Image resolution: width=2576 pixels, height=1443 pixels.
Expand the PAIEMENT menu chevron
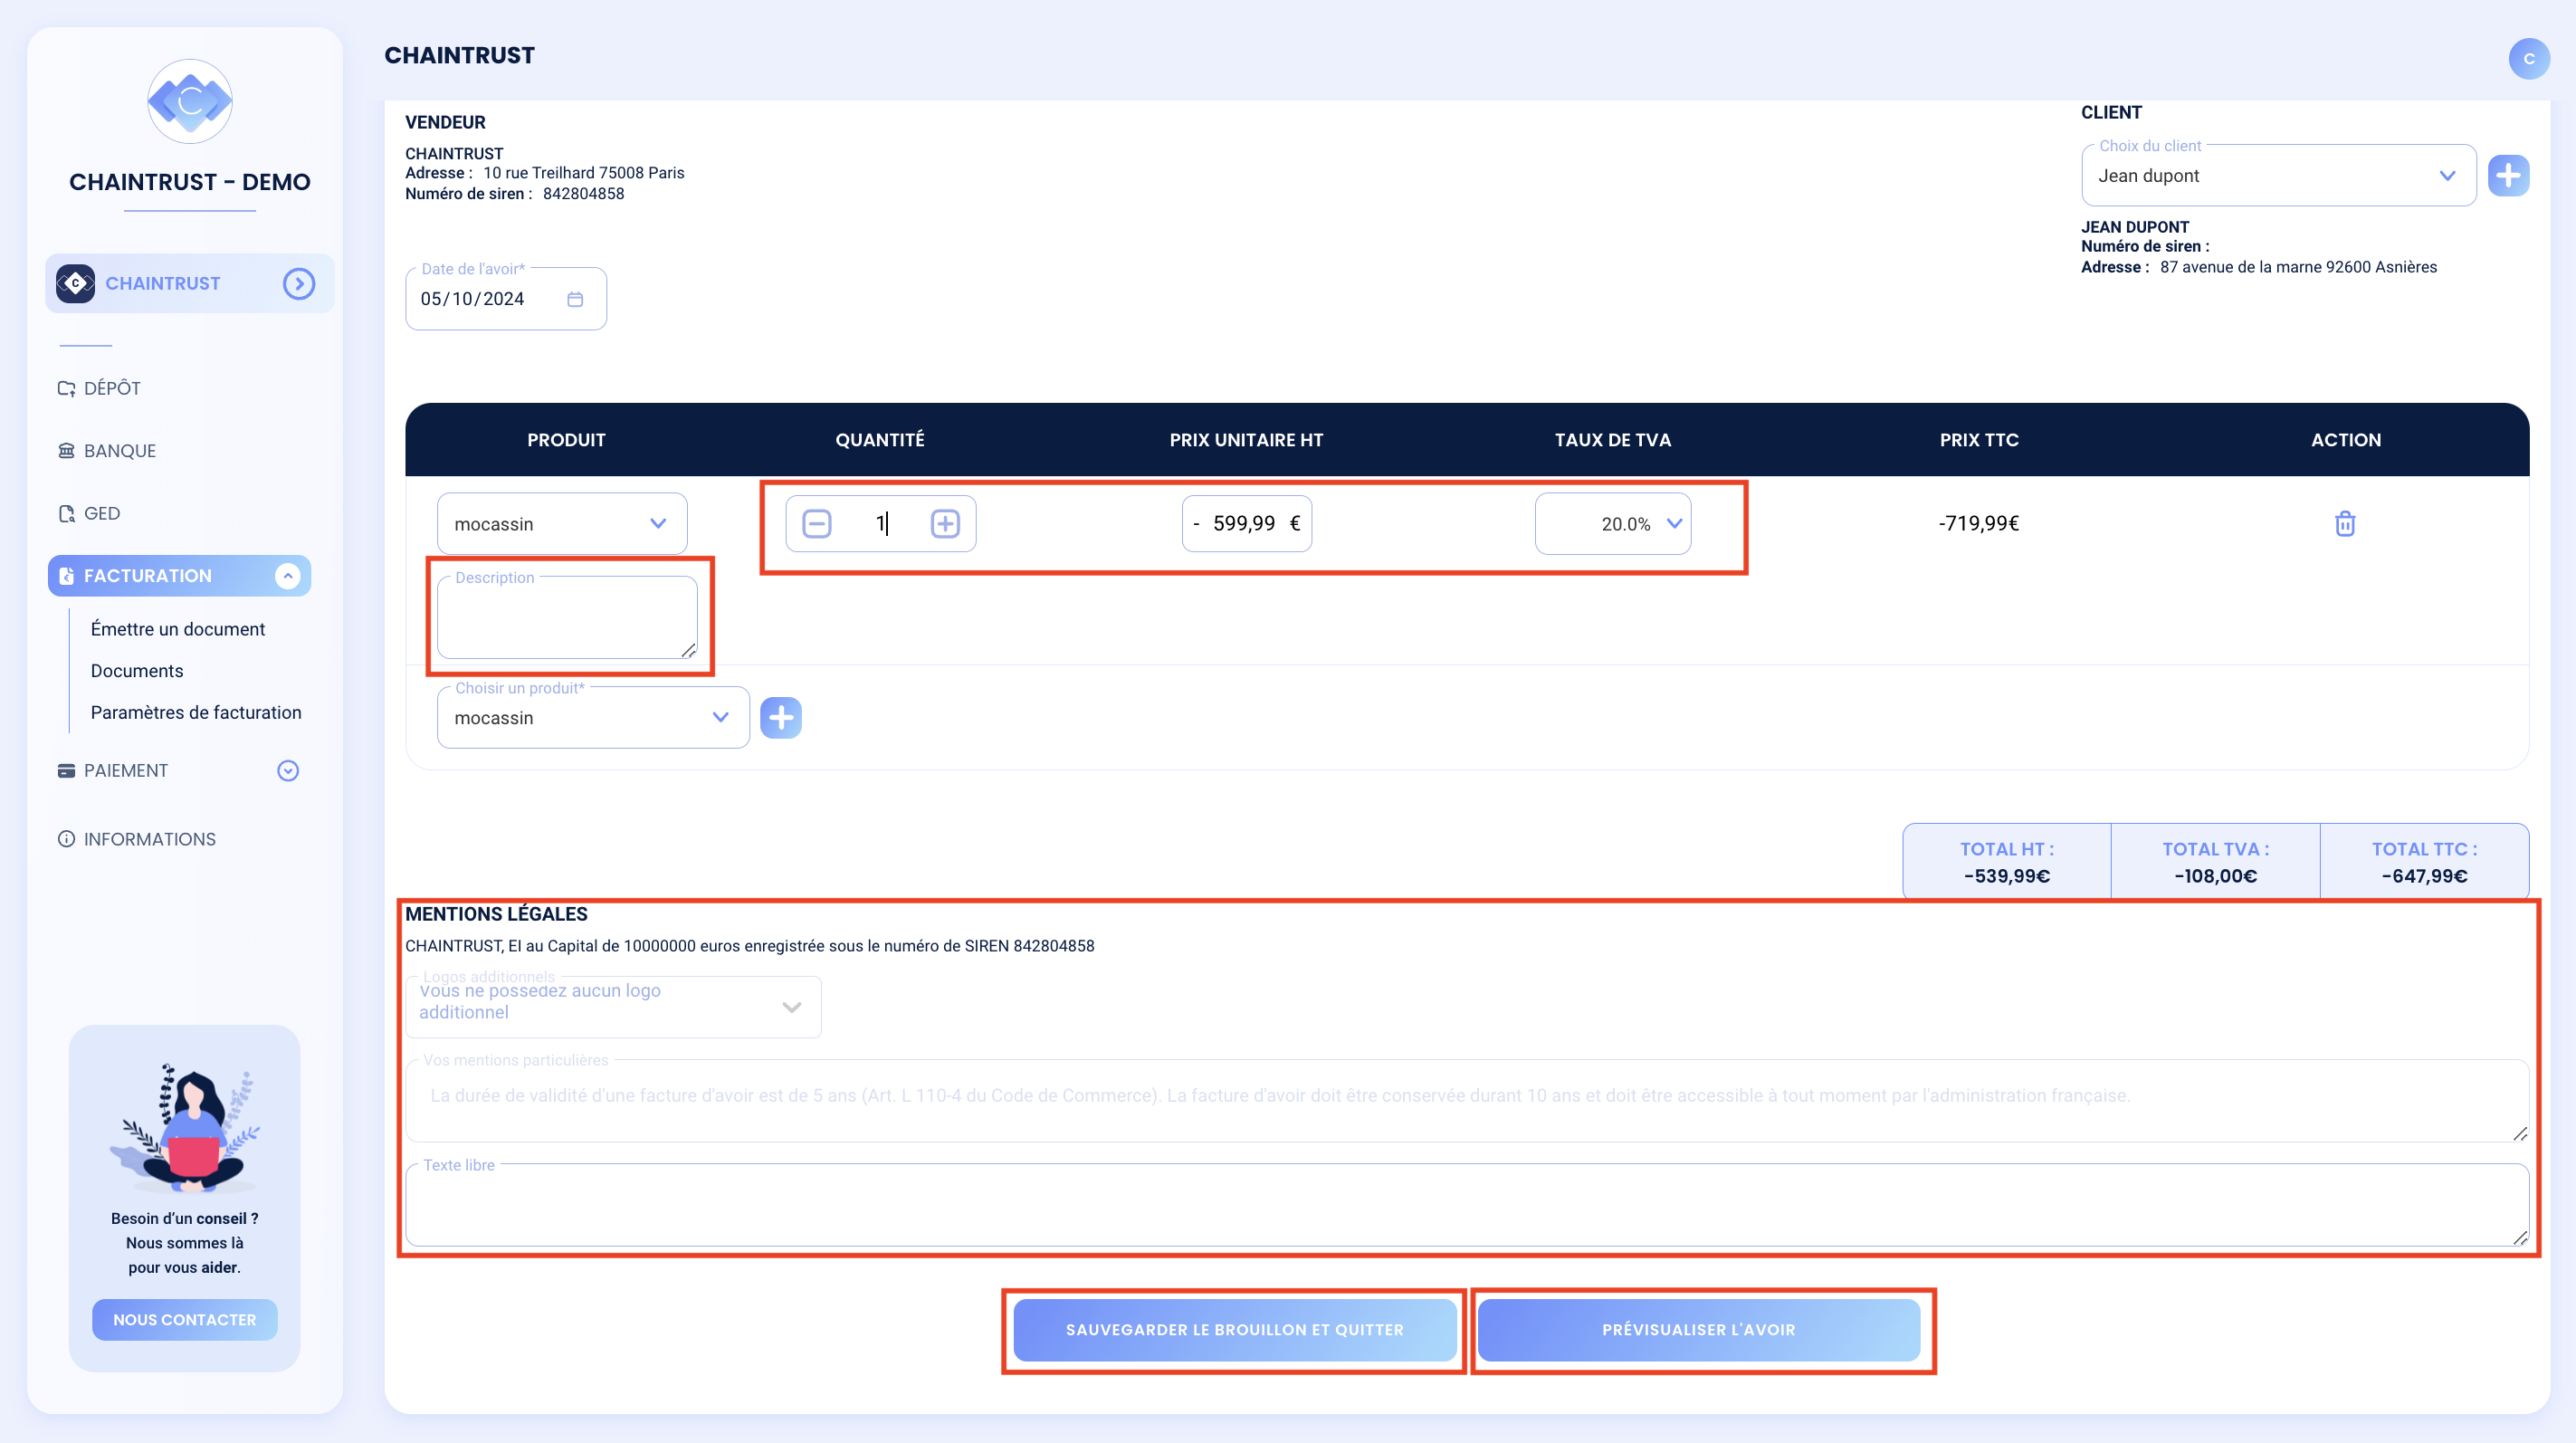[x=288, y=771]
